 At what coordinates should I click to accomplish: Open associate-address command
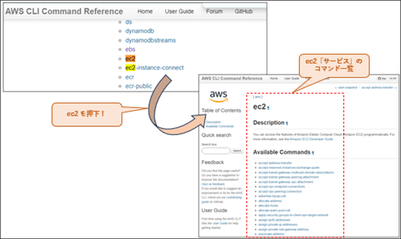[271, 234]
